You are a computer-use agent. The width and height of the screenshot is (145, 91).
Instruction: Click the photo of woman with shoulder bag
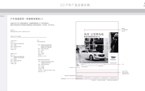(x=113, y=42)
